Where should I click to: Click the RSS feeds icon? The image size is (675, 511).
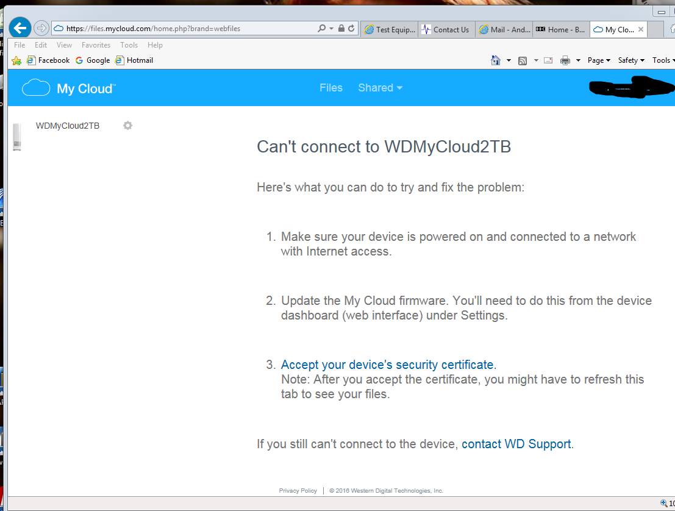[522, 61]
